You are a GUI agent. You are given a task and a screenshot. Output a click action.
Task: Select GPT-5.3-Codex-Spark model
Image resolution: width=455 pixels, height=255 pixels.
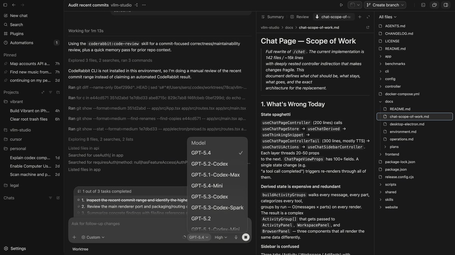217,208
